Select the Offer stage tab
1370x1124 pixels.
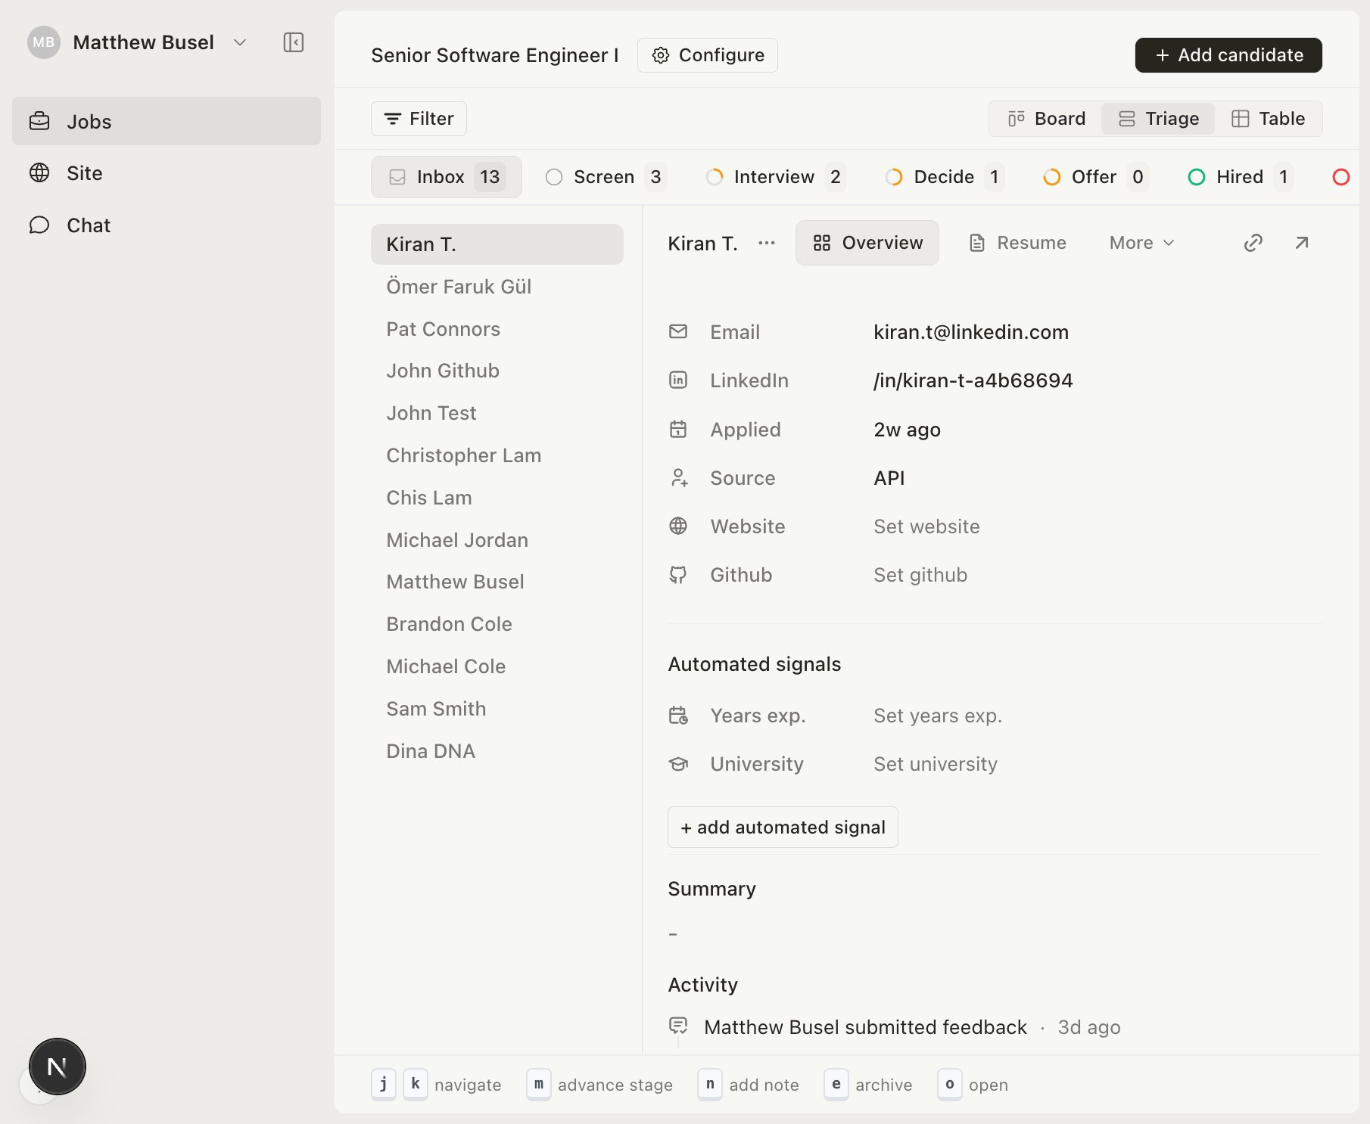point(1095,177)
